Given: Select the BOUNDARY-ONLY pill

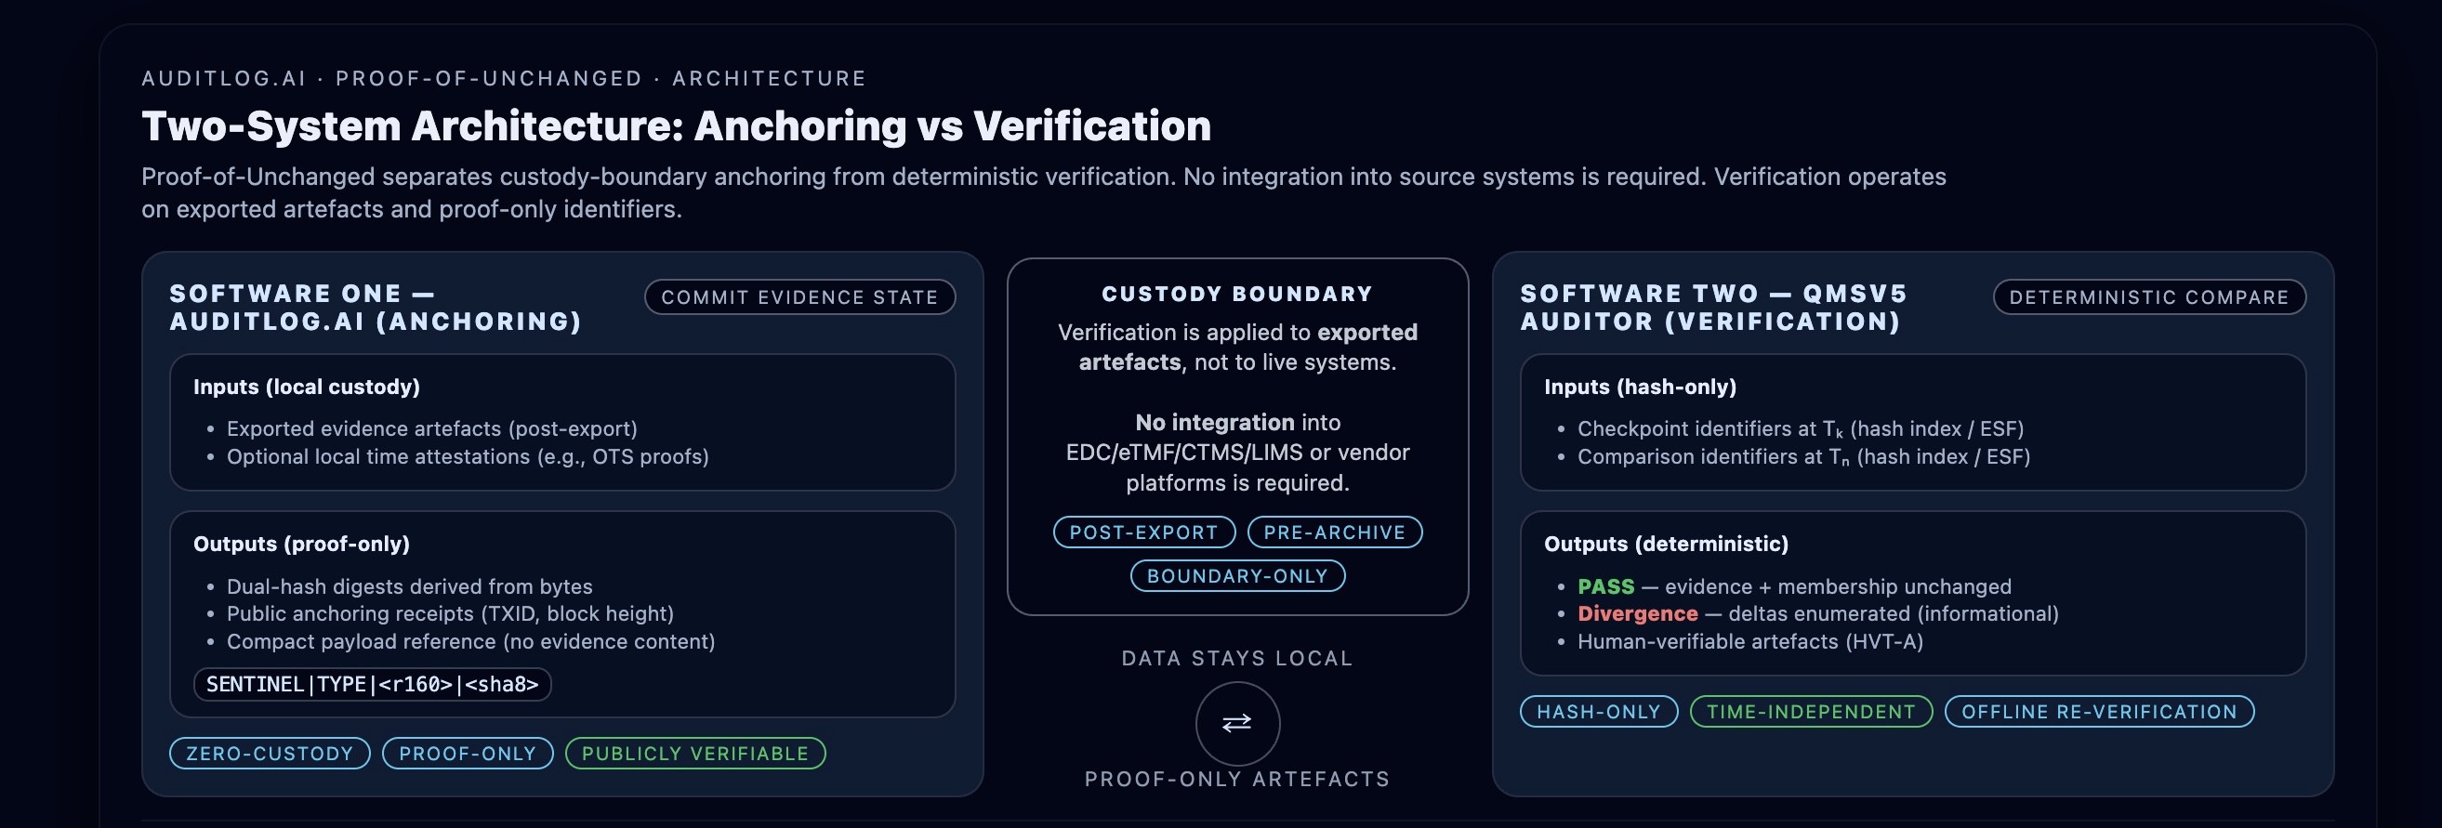Looking at the screenshot, I should tap(1237, 575).
